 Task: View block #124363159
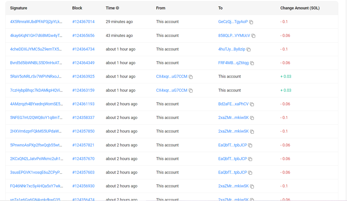point(83,90)
